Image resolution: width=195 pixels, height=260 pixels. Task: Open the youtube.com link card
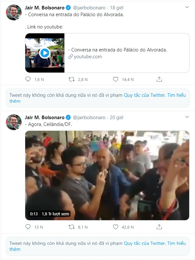(126, 53)
